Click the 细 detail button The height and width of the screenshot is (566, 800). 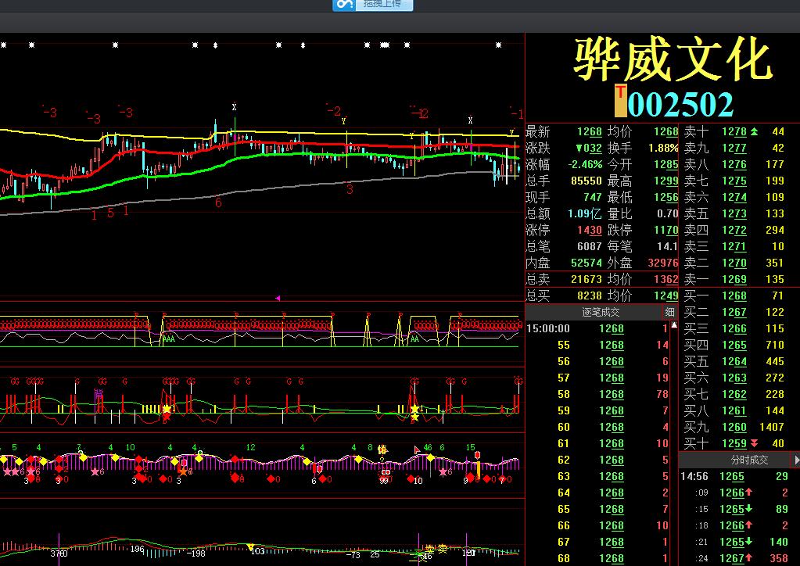(670, 312)
